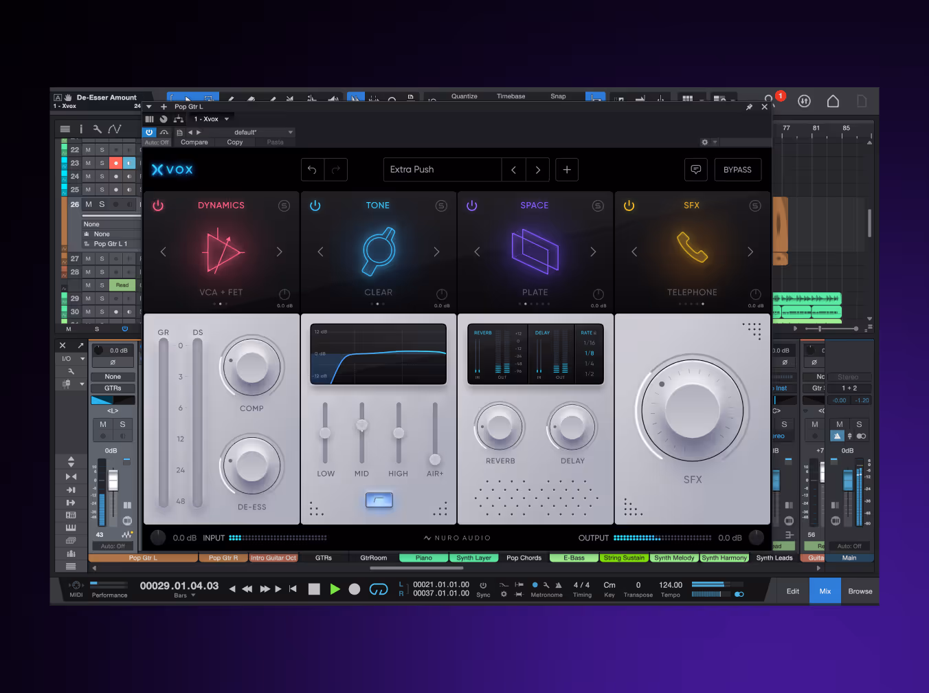The image size is (929, 693).
Task: Select the Piano track tab at the bottom
Action: (423, 558)
